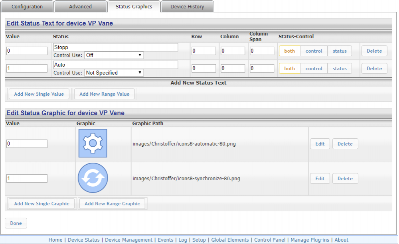Open the Device Management footer link
Image resolution: width=399 pixels, height=244 pixels.
[x=128, y=240]
